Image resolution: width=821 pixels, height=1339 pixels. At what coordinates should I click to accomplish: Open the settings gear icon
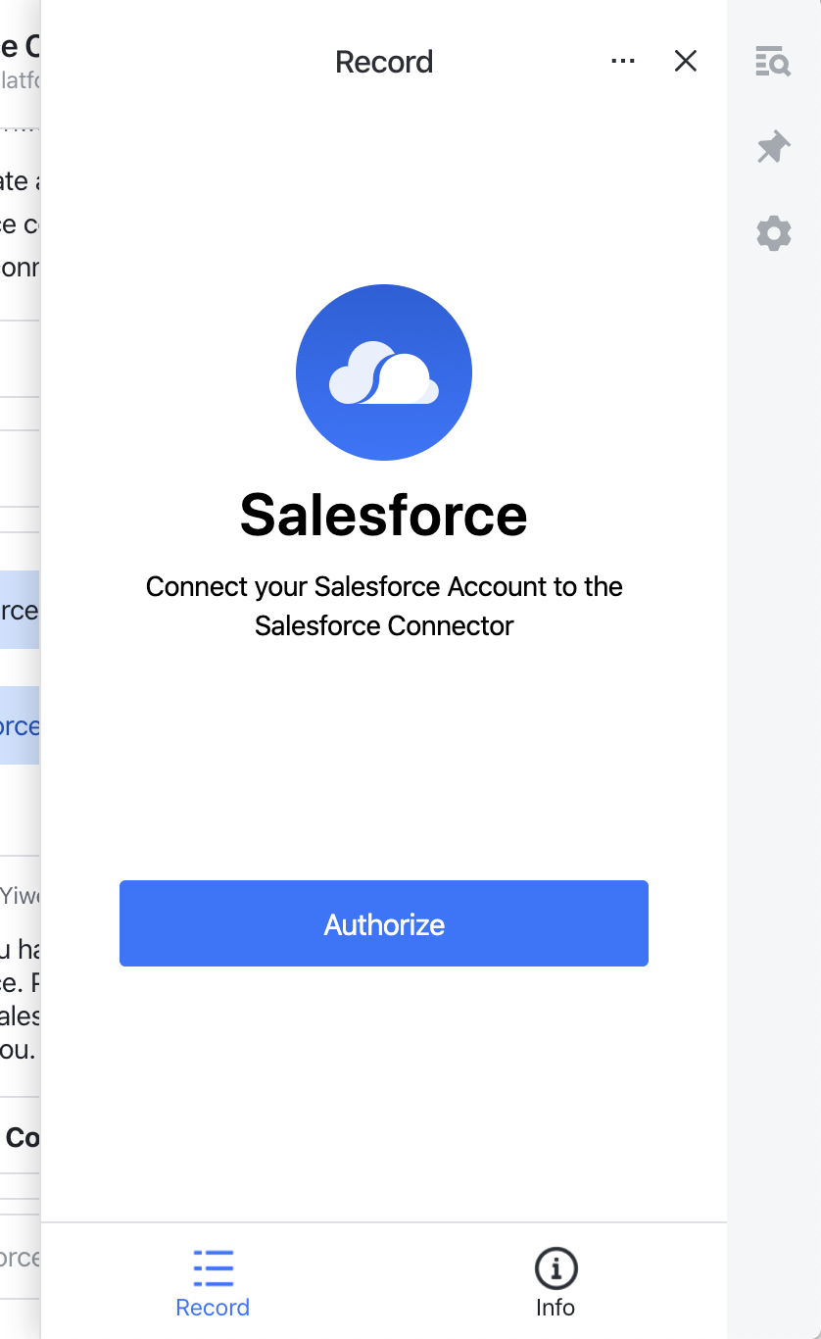click(x=773, y=233)
